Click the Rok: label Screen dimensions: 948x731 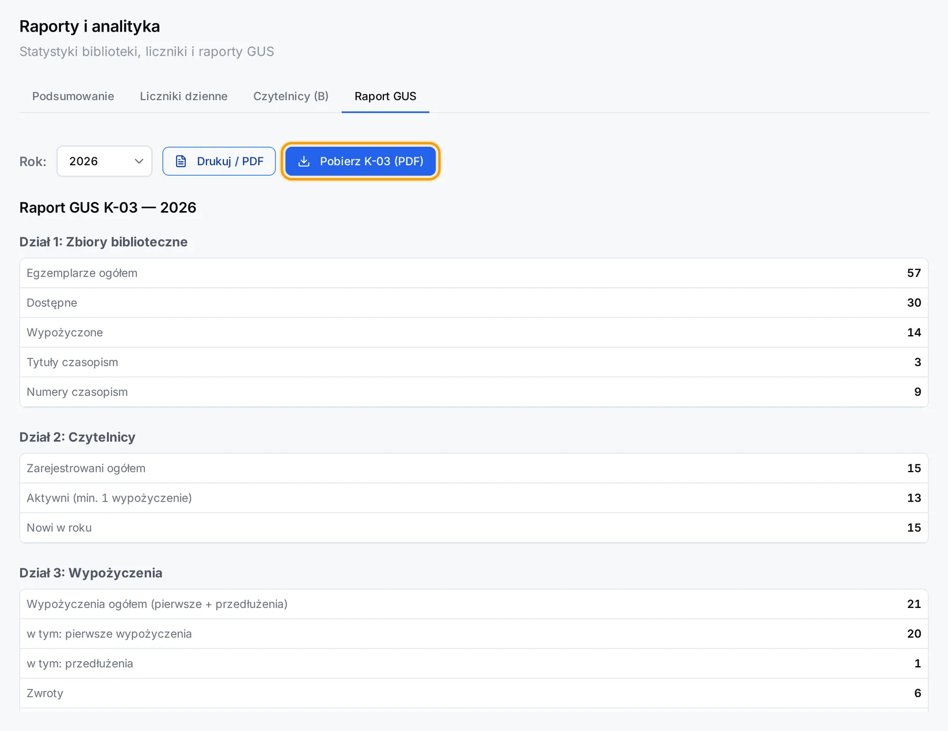click(x=33, y=162)
